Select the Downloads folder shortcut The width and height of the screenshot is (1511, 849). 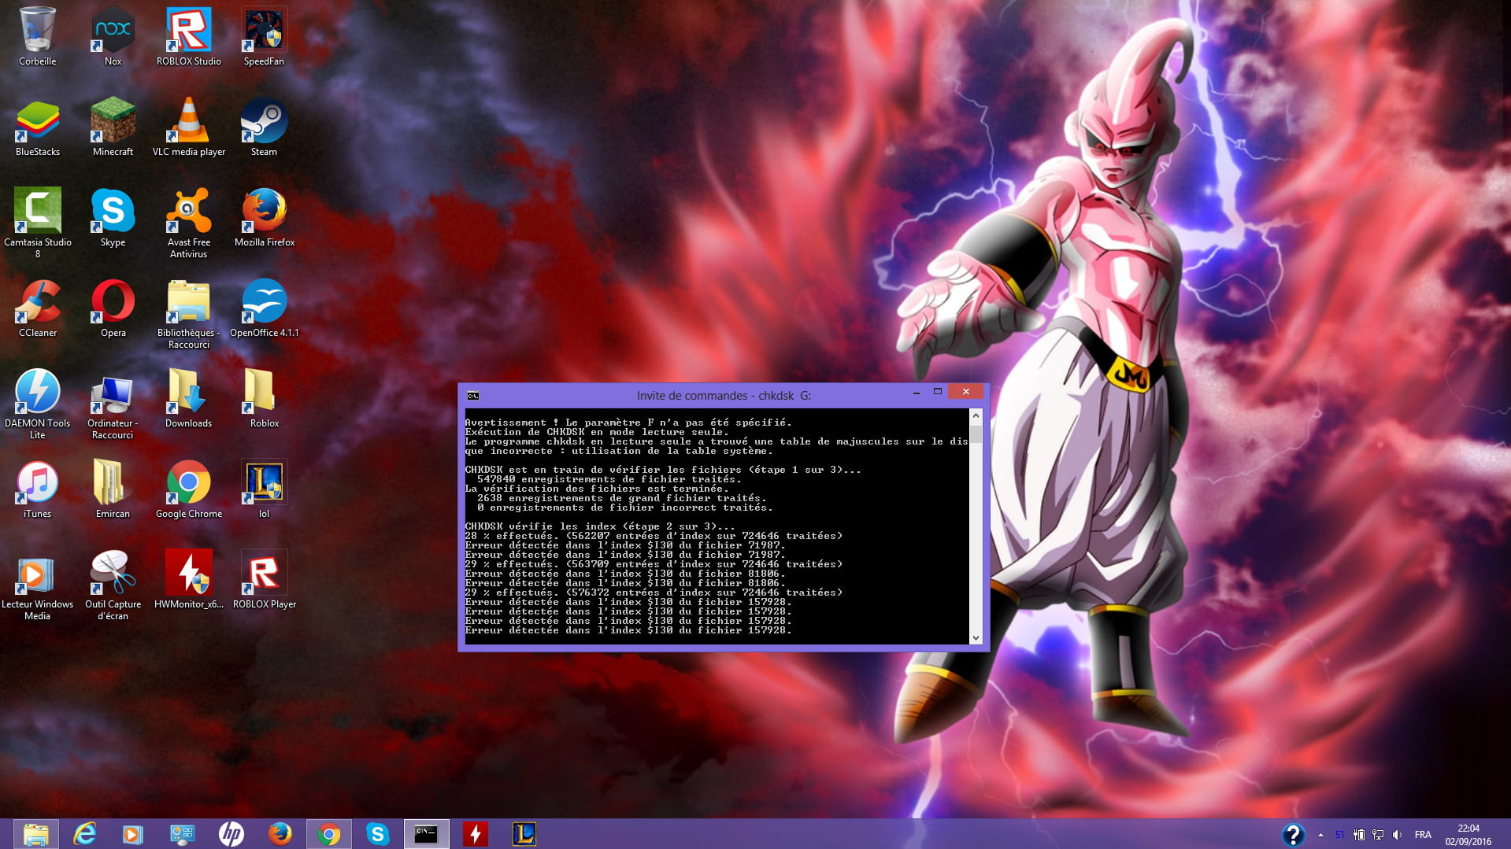click(x=188, y=398)
